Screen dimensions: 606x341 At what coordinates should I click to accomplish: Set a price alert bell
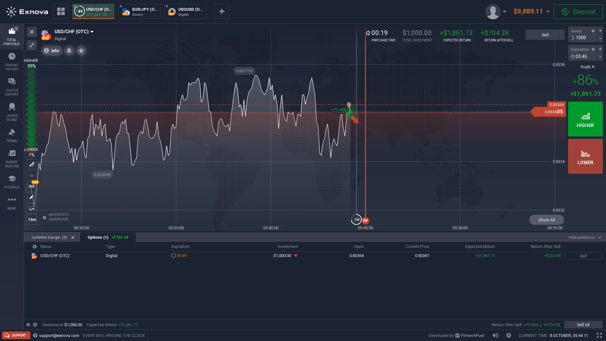[69, 51]
